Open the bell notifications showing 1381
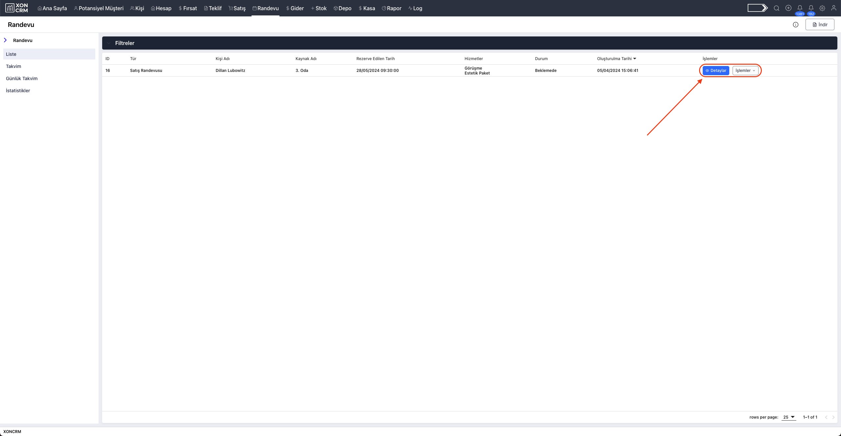This screenshot has height=436, width=841. pyautogui.click(x=800, y=8)
